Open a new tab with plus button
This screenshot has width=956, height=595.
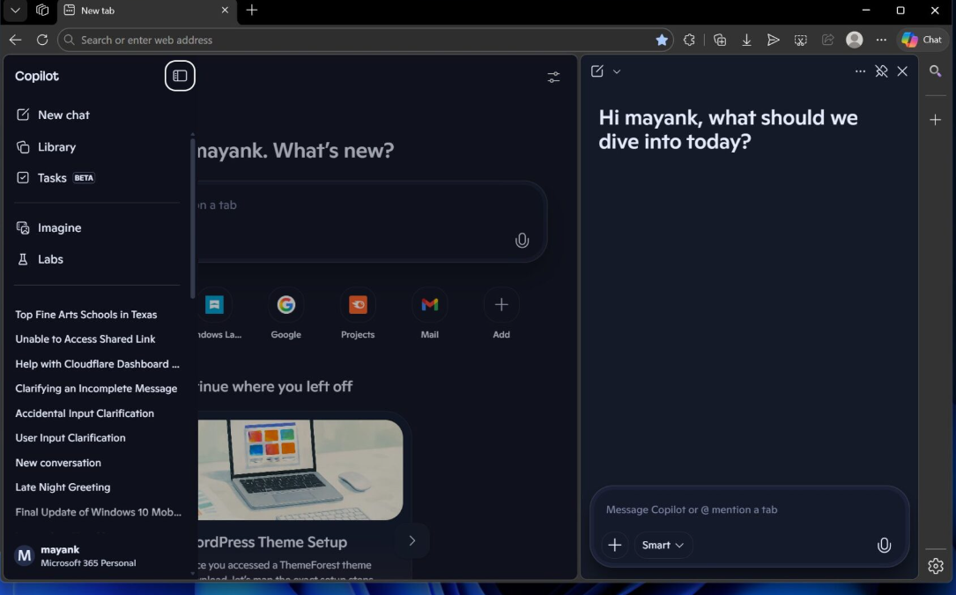pos(252,11)
